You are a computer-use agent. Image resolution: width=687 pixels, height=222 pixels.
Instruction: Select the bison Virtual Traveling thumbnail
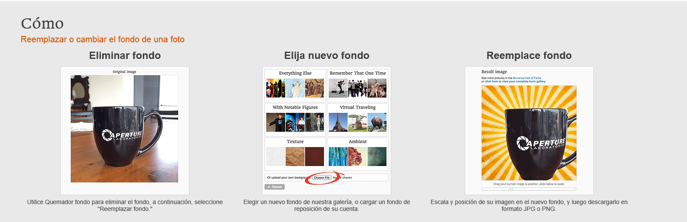click(x=377, y=123)
